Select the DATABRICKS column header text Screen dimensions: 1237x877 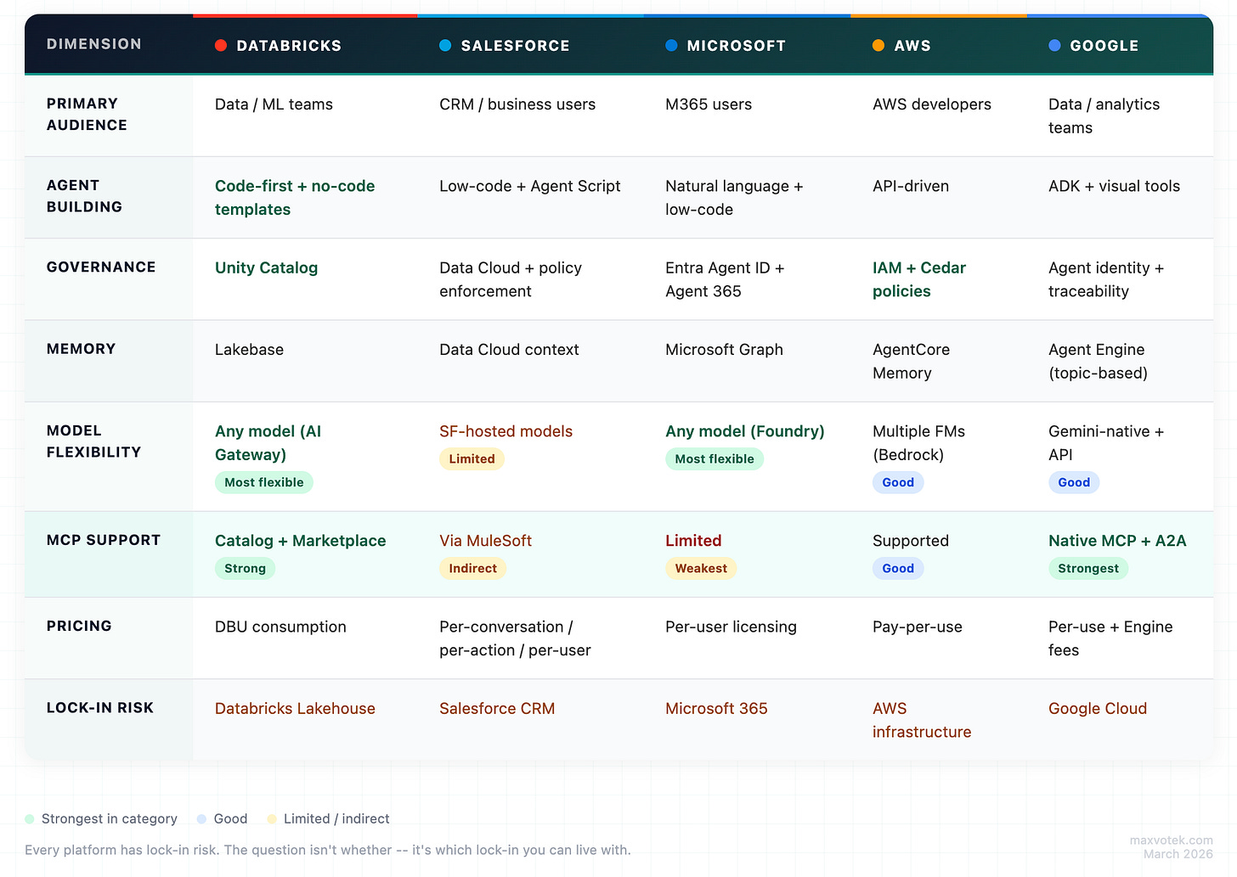289,46
